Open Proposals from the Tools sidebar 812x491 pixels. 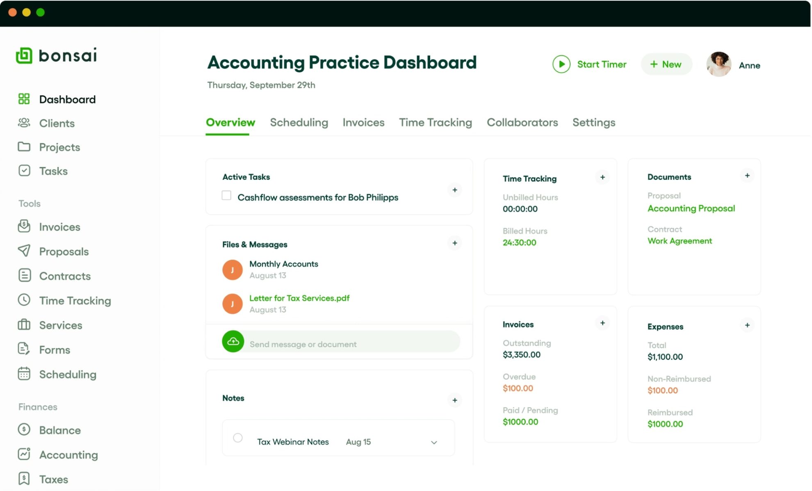[x=25, y=251]
